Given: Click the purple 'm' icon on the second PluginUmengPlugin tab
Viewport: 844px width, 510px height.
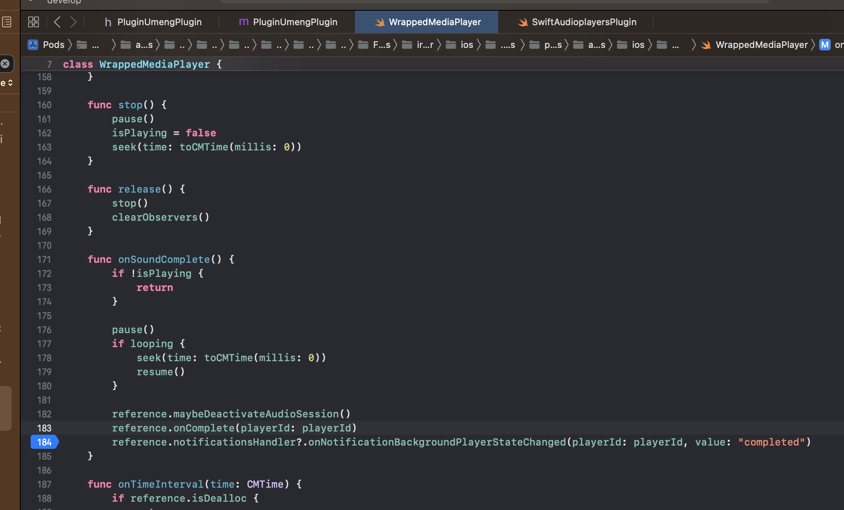Looking at the screenshot, I should tap(243, 22).
